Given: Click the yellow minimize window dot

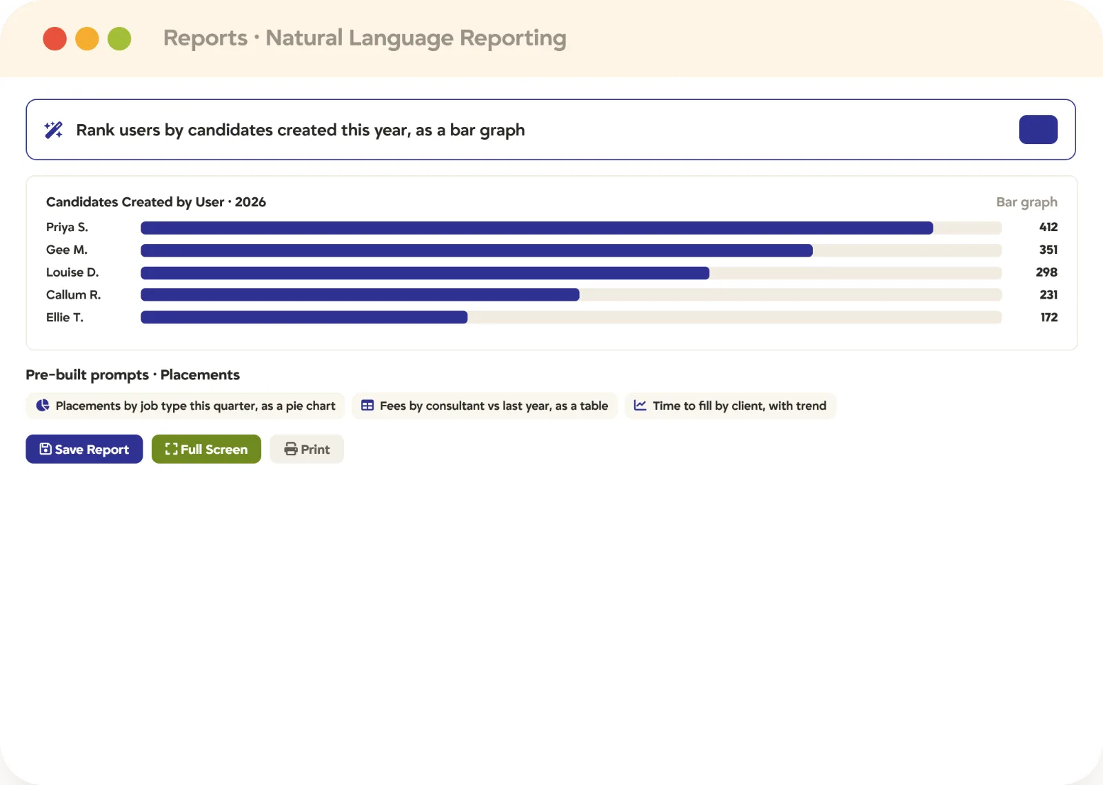Looking at the screenshot, I should click(87, 39).
